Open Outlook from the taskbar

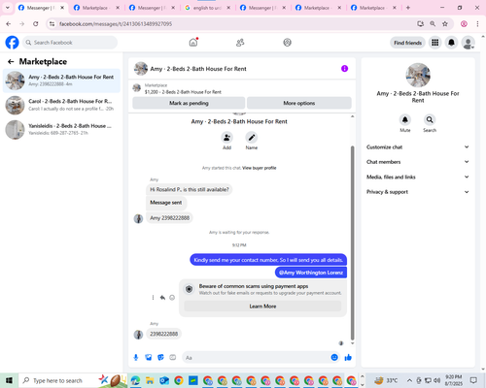164,380
